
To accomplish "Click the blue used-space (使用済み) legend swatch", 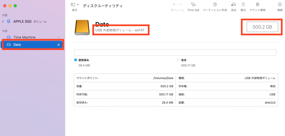I will point(76,60).
